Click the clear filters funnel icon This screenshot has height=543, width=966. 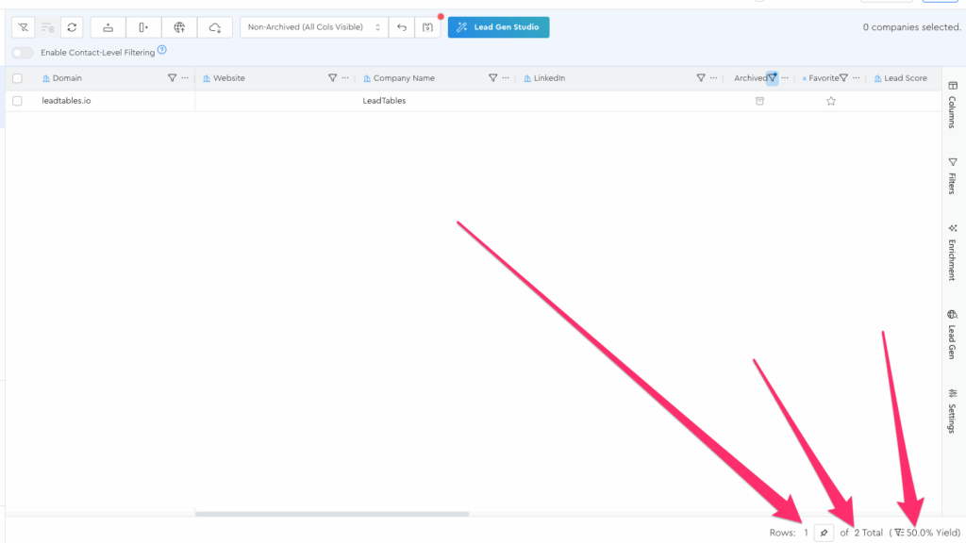[23, 27]
